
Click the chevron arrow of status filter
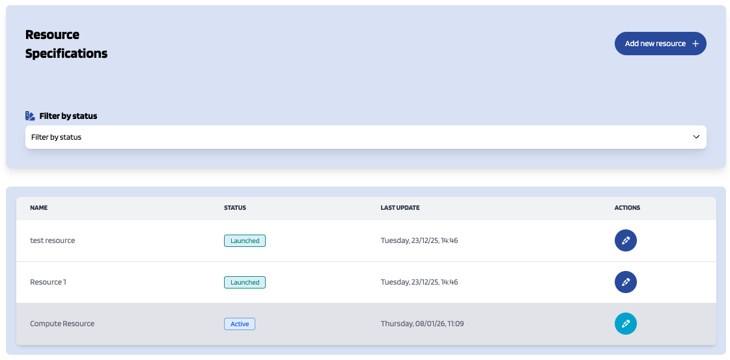(x=696, y=137)
